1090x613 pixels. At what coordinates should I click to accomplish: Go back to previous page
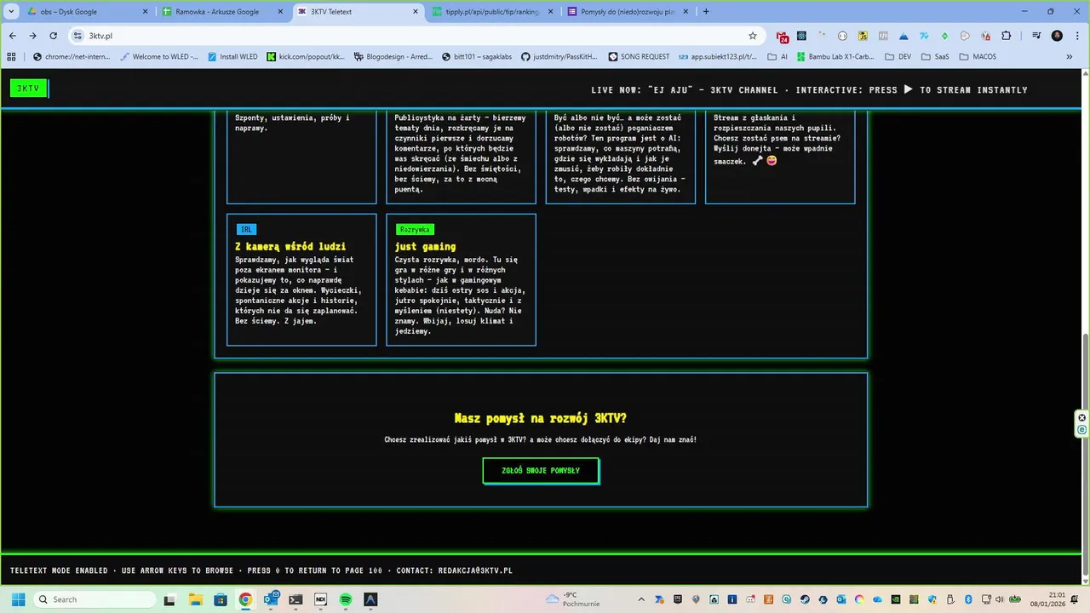pos(13,36)
